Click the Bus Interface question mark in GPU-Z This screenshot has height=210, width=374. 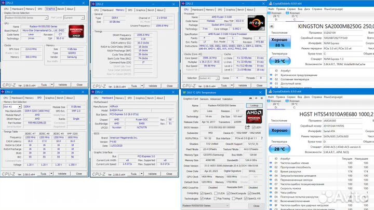point(262,138)
